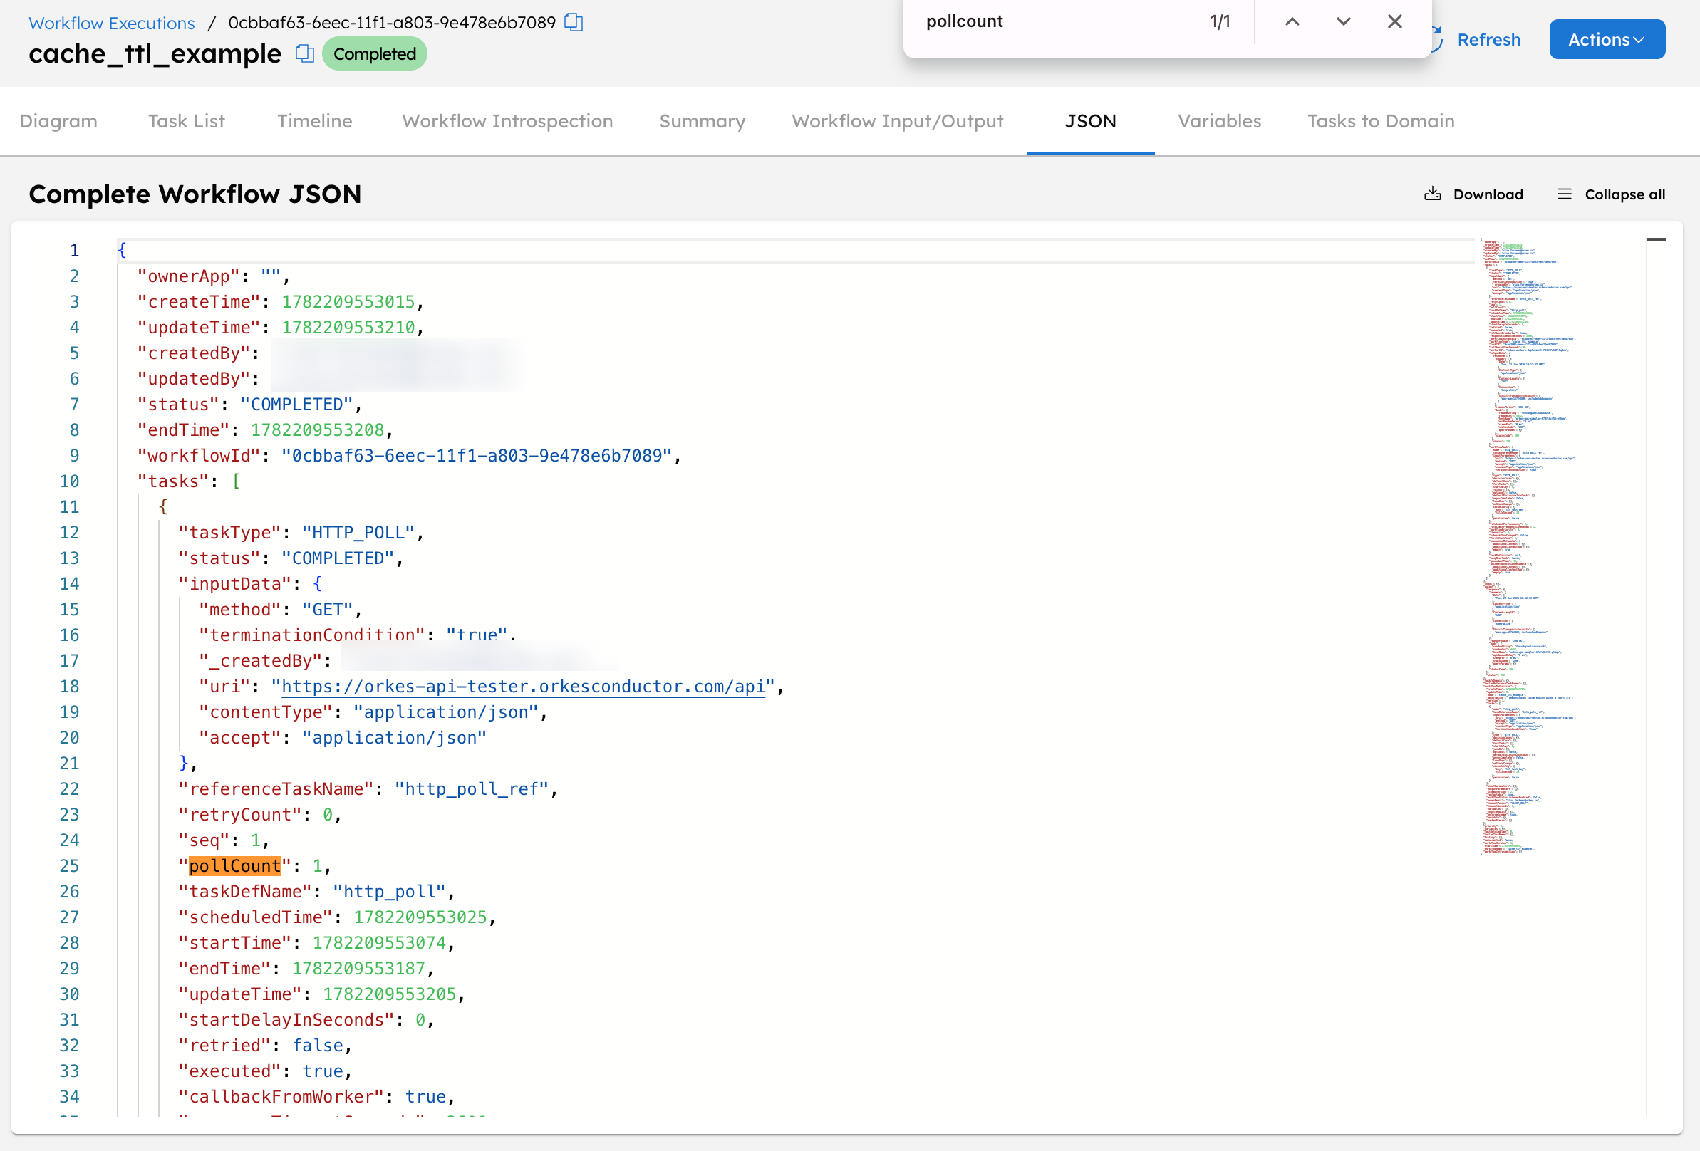1700x1151 pixels.
Task: Collapse all JSON sections
Action: coord(1612,194)
